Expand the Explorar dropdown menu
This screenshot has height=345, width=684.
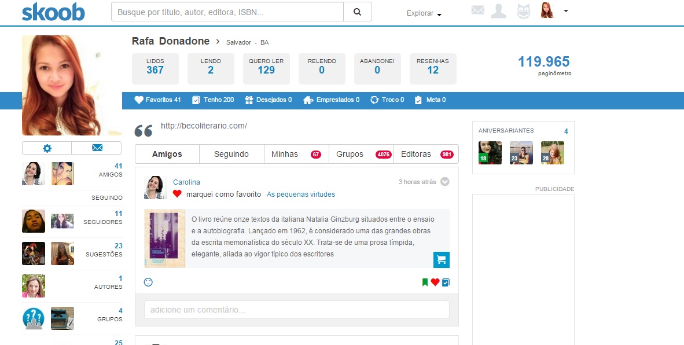tap(424, 13)
